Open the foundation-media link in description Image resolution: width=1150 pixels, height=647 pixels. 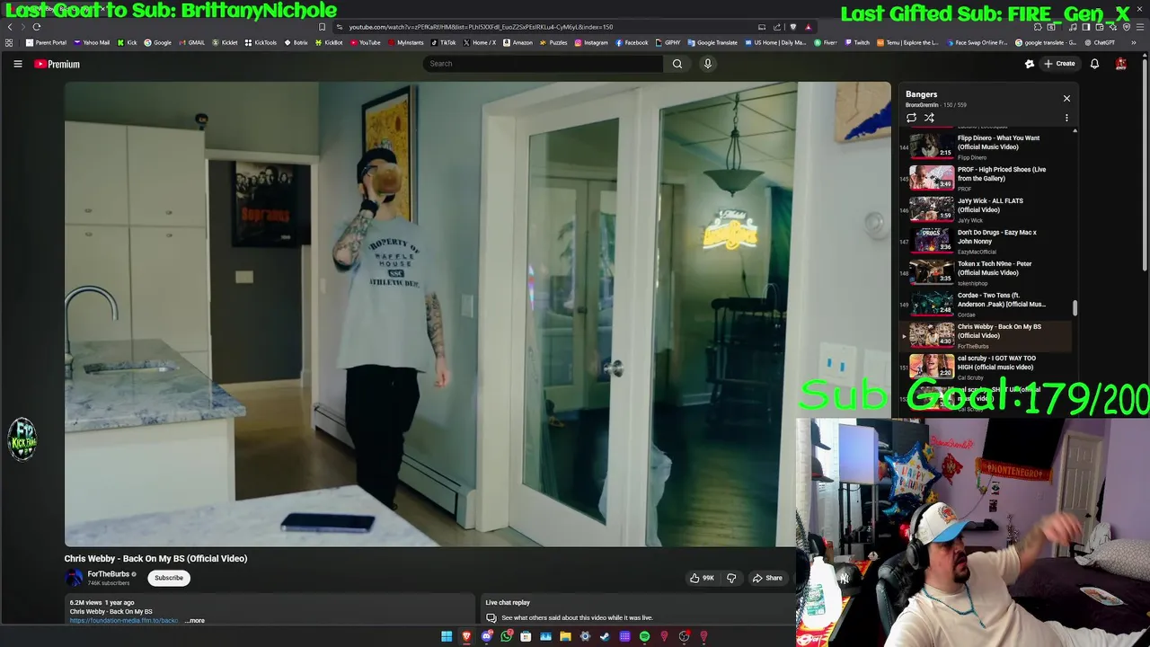pyautogui.click(x=124, y=621)
